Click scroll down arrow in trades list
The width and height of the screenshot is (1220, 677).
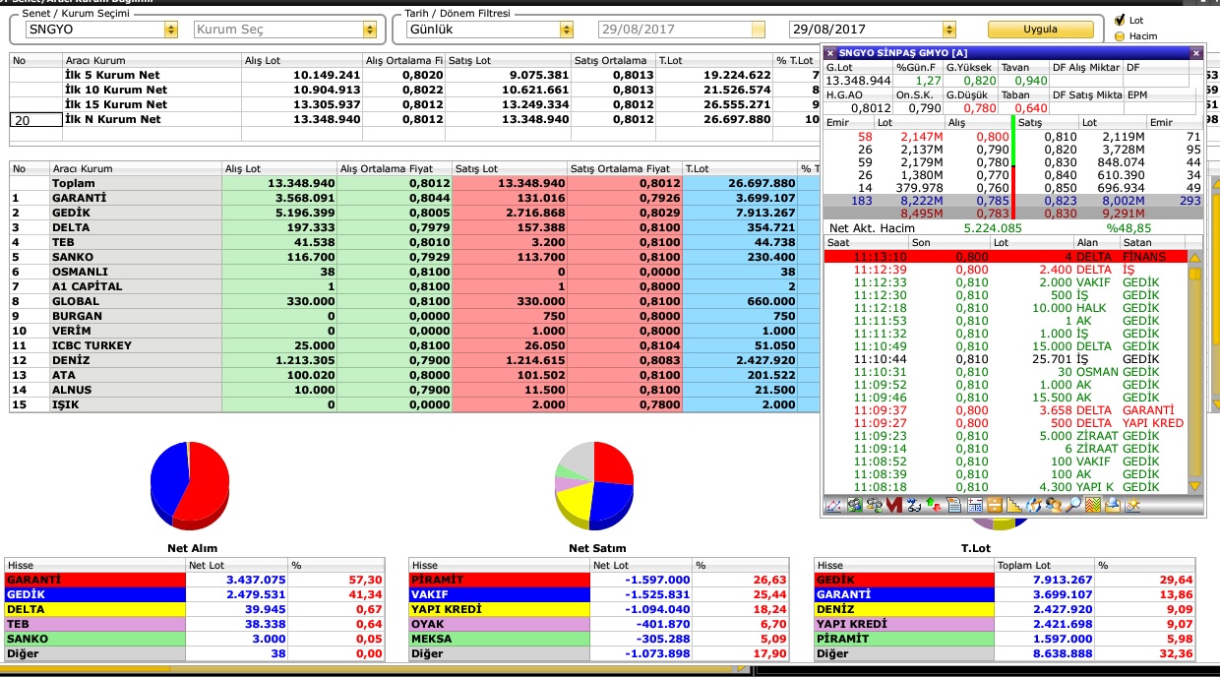[1195, 486]
